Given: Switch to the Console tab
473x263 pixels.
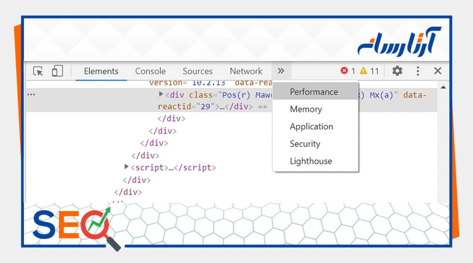Looking at the screenshot, I should click(150, 71).
